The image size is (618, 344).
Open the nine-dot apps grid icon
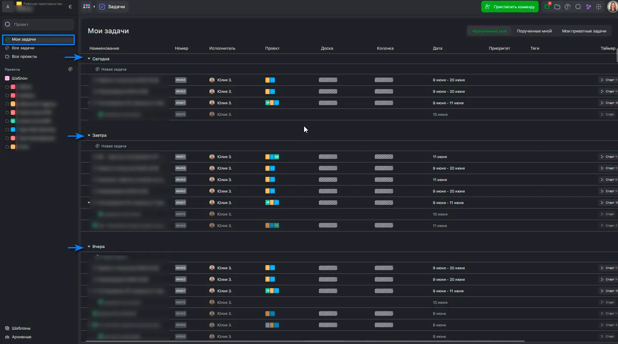pos(599,7)
